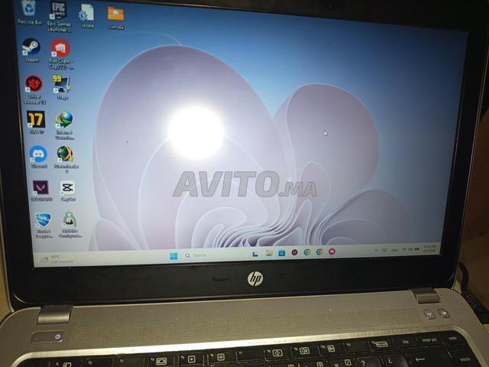The image size is (489, 367).
Task: Launch Epic Games Launcher from desktop
Action: [58, 11]
